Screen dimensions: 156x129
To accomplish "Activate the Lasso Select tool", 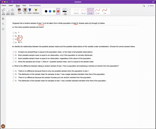I will tap(8, 12).
